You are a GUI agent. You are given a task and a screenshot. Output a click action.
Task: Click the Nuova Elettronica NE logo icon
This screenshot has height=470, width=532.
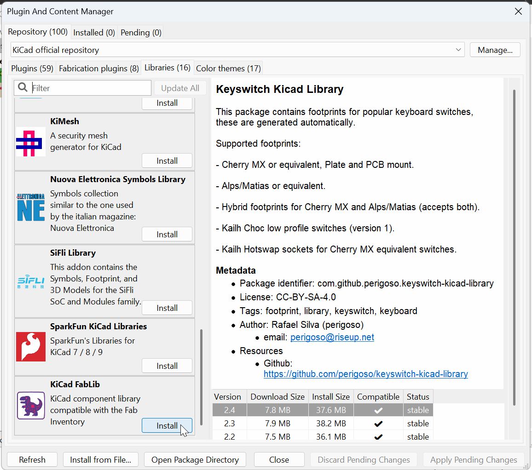tap(30, 207)
